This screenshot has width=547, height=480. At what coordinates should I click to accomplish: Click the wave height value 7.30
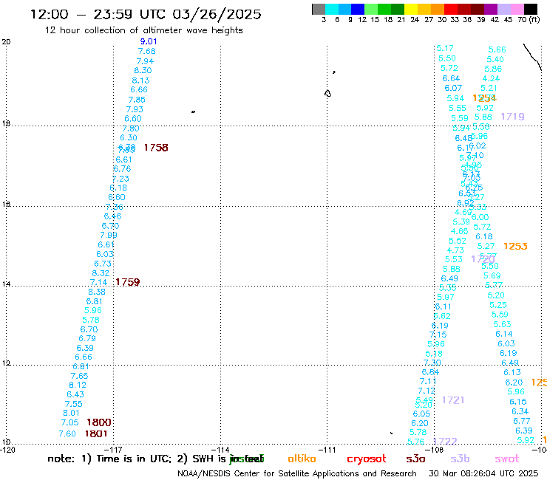pyautogui.click(x=432, y=363)
